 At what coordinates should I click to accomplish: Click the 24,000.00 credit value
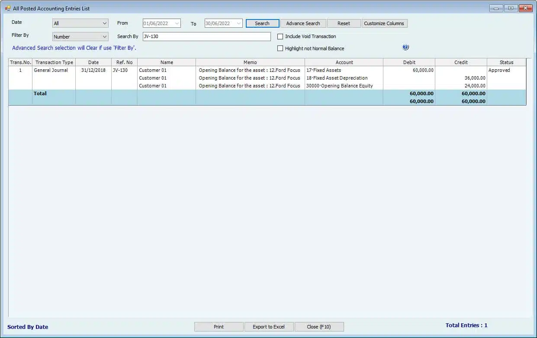(x=475, y=86)
